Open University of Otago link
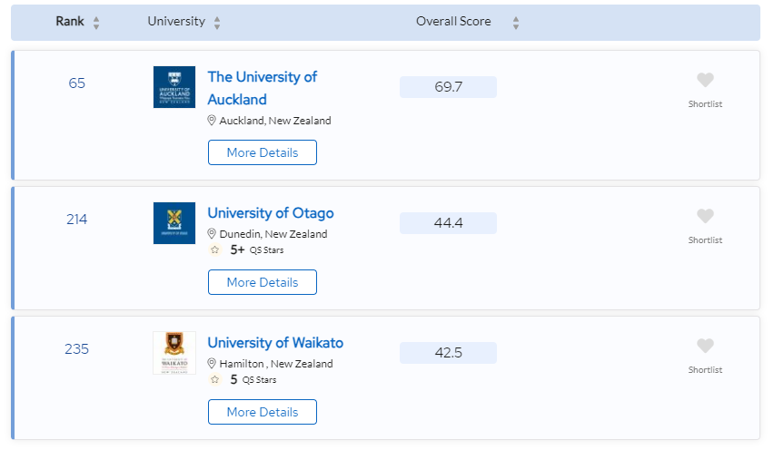Screen dimensions: 774x450 pyautogui.click(x=271, y=213)
